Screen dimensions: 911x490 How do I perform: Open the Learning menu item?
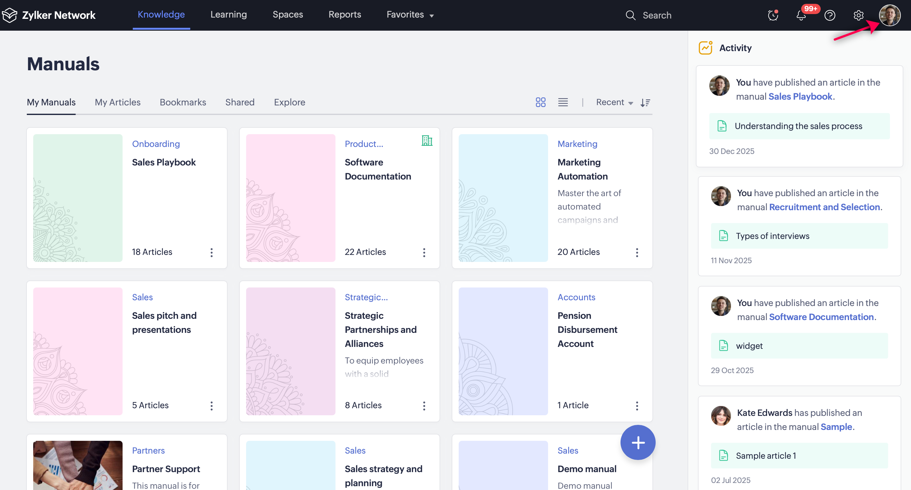click(229, 15)
